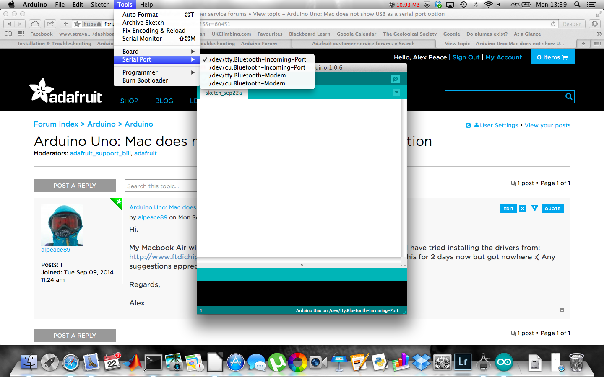Image resolution: width=604 pixels, height=377 pixels.
Task: Open Arduino from the Dock
Action: click(504, 362)
